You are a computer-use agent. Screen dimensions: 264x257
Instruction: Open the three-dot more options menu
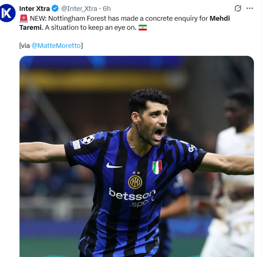point(249,8)
